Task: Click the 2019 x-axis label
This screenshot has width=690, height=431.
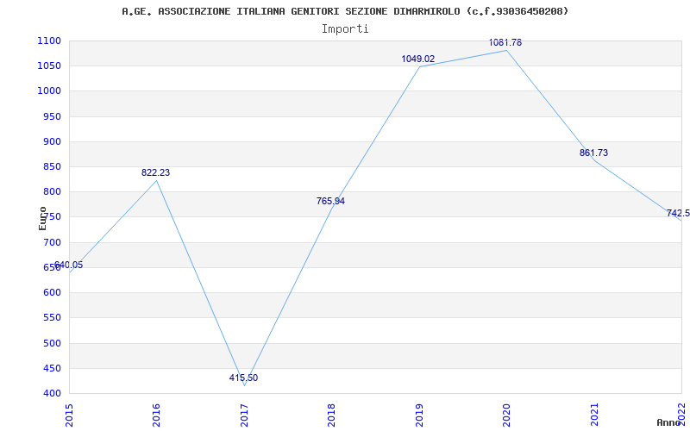Action: pyautogui.click(x=419, y=415)
